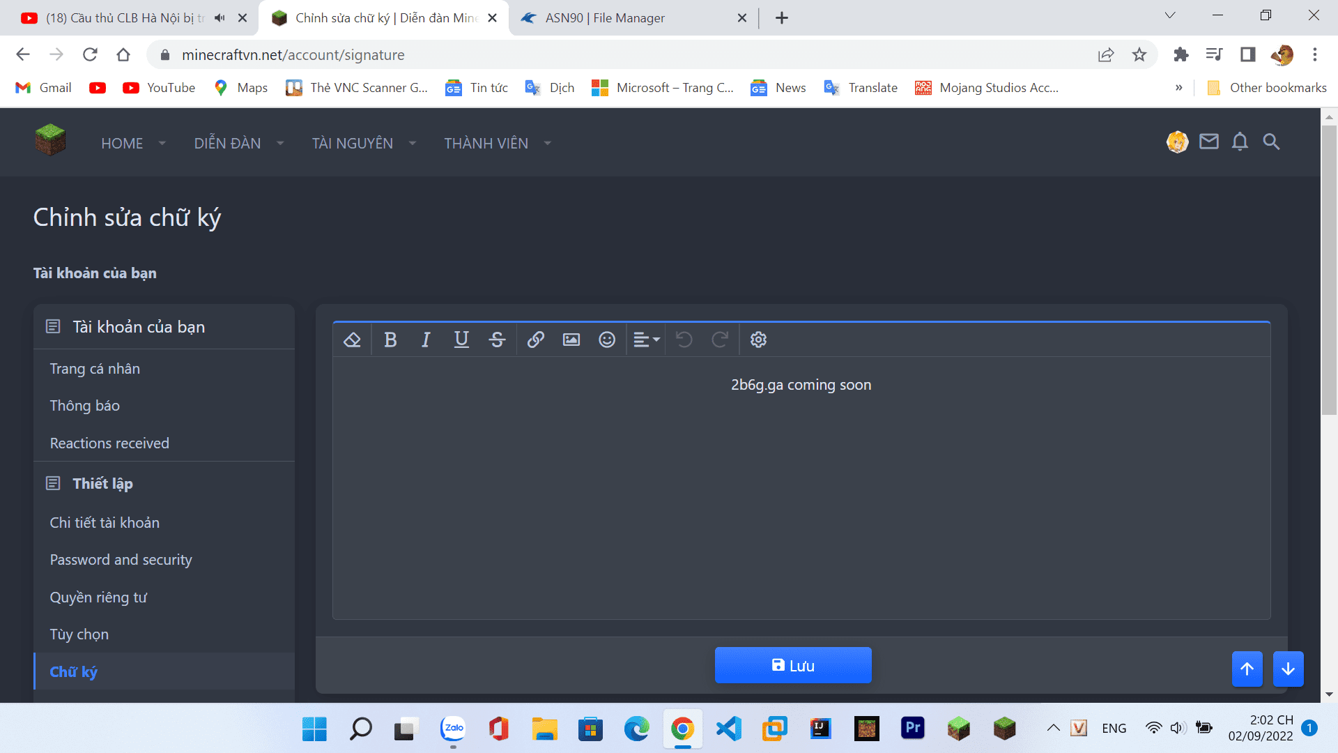Open the text alignment dropdown
1338x753 pixels.
pyautogui.click(x=646, y=340)
